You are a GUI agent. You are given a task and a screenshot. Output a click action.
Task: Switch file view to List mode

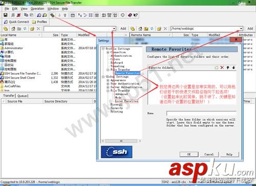(x=91, y=15)
